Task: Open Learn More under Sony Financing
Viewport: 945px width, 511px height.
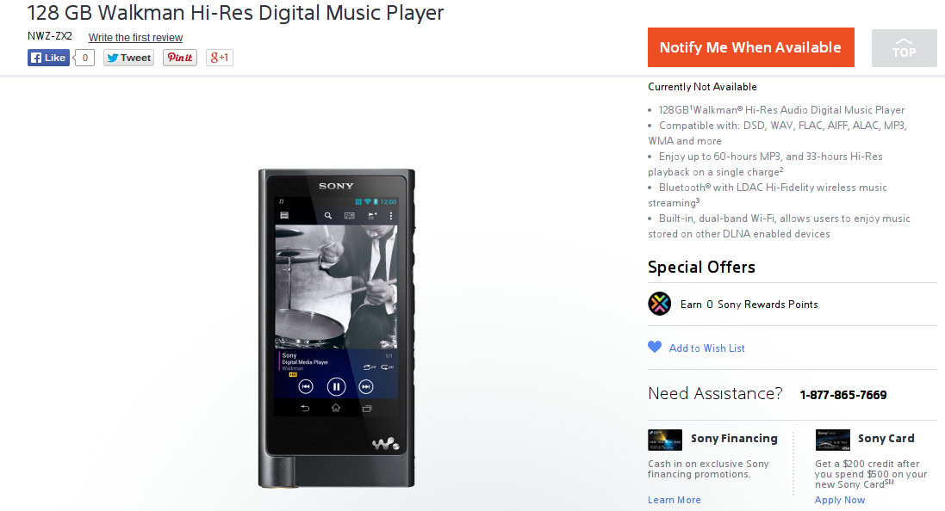Action: tap(675, 500)
